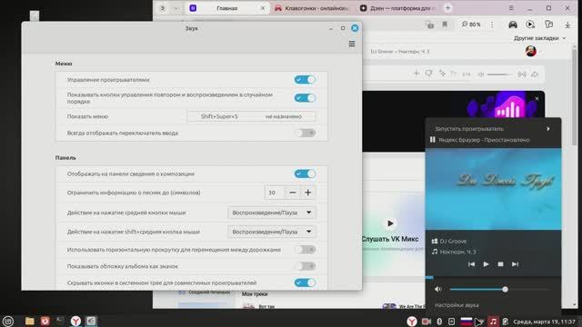Click the red app launcher on panel
Viewport: 582px width, 327px height.
click(x=45, y=321)
